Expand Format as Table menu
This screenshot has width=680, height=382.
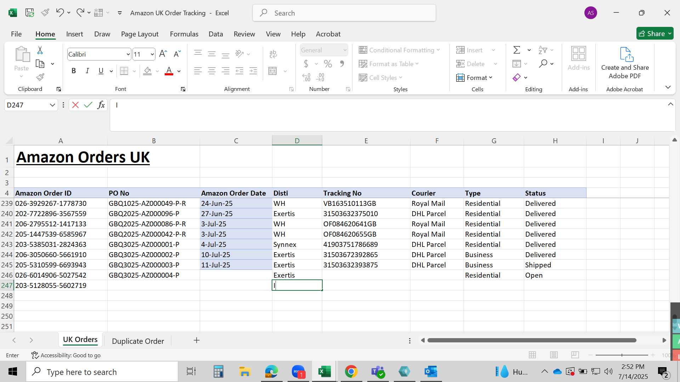pyautogui.click(x=389, y=64)
